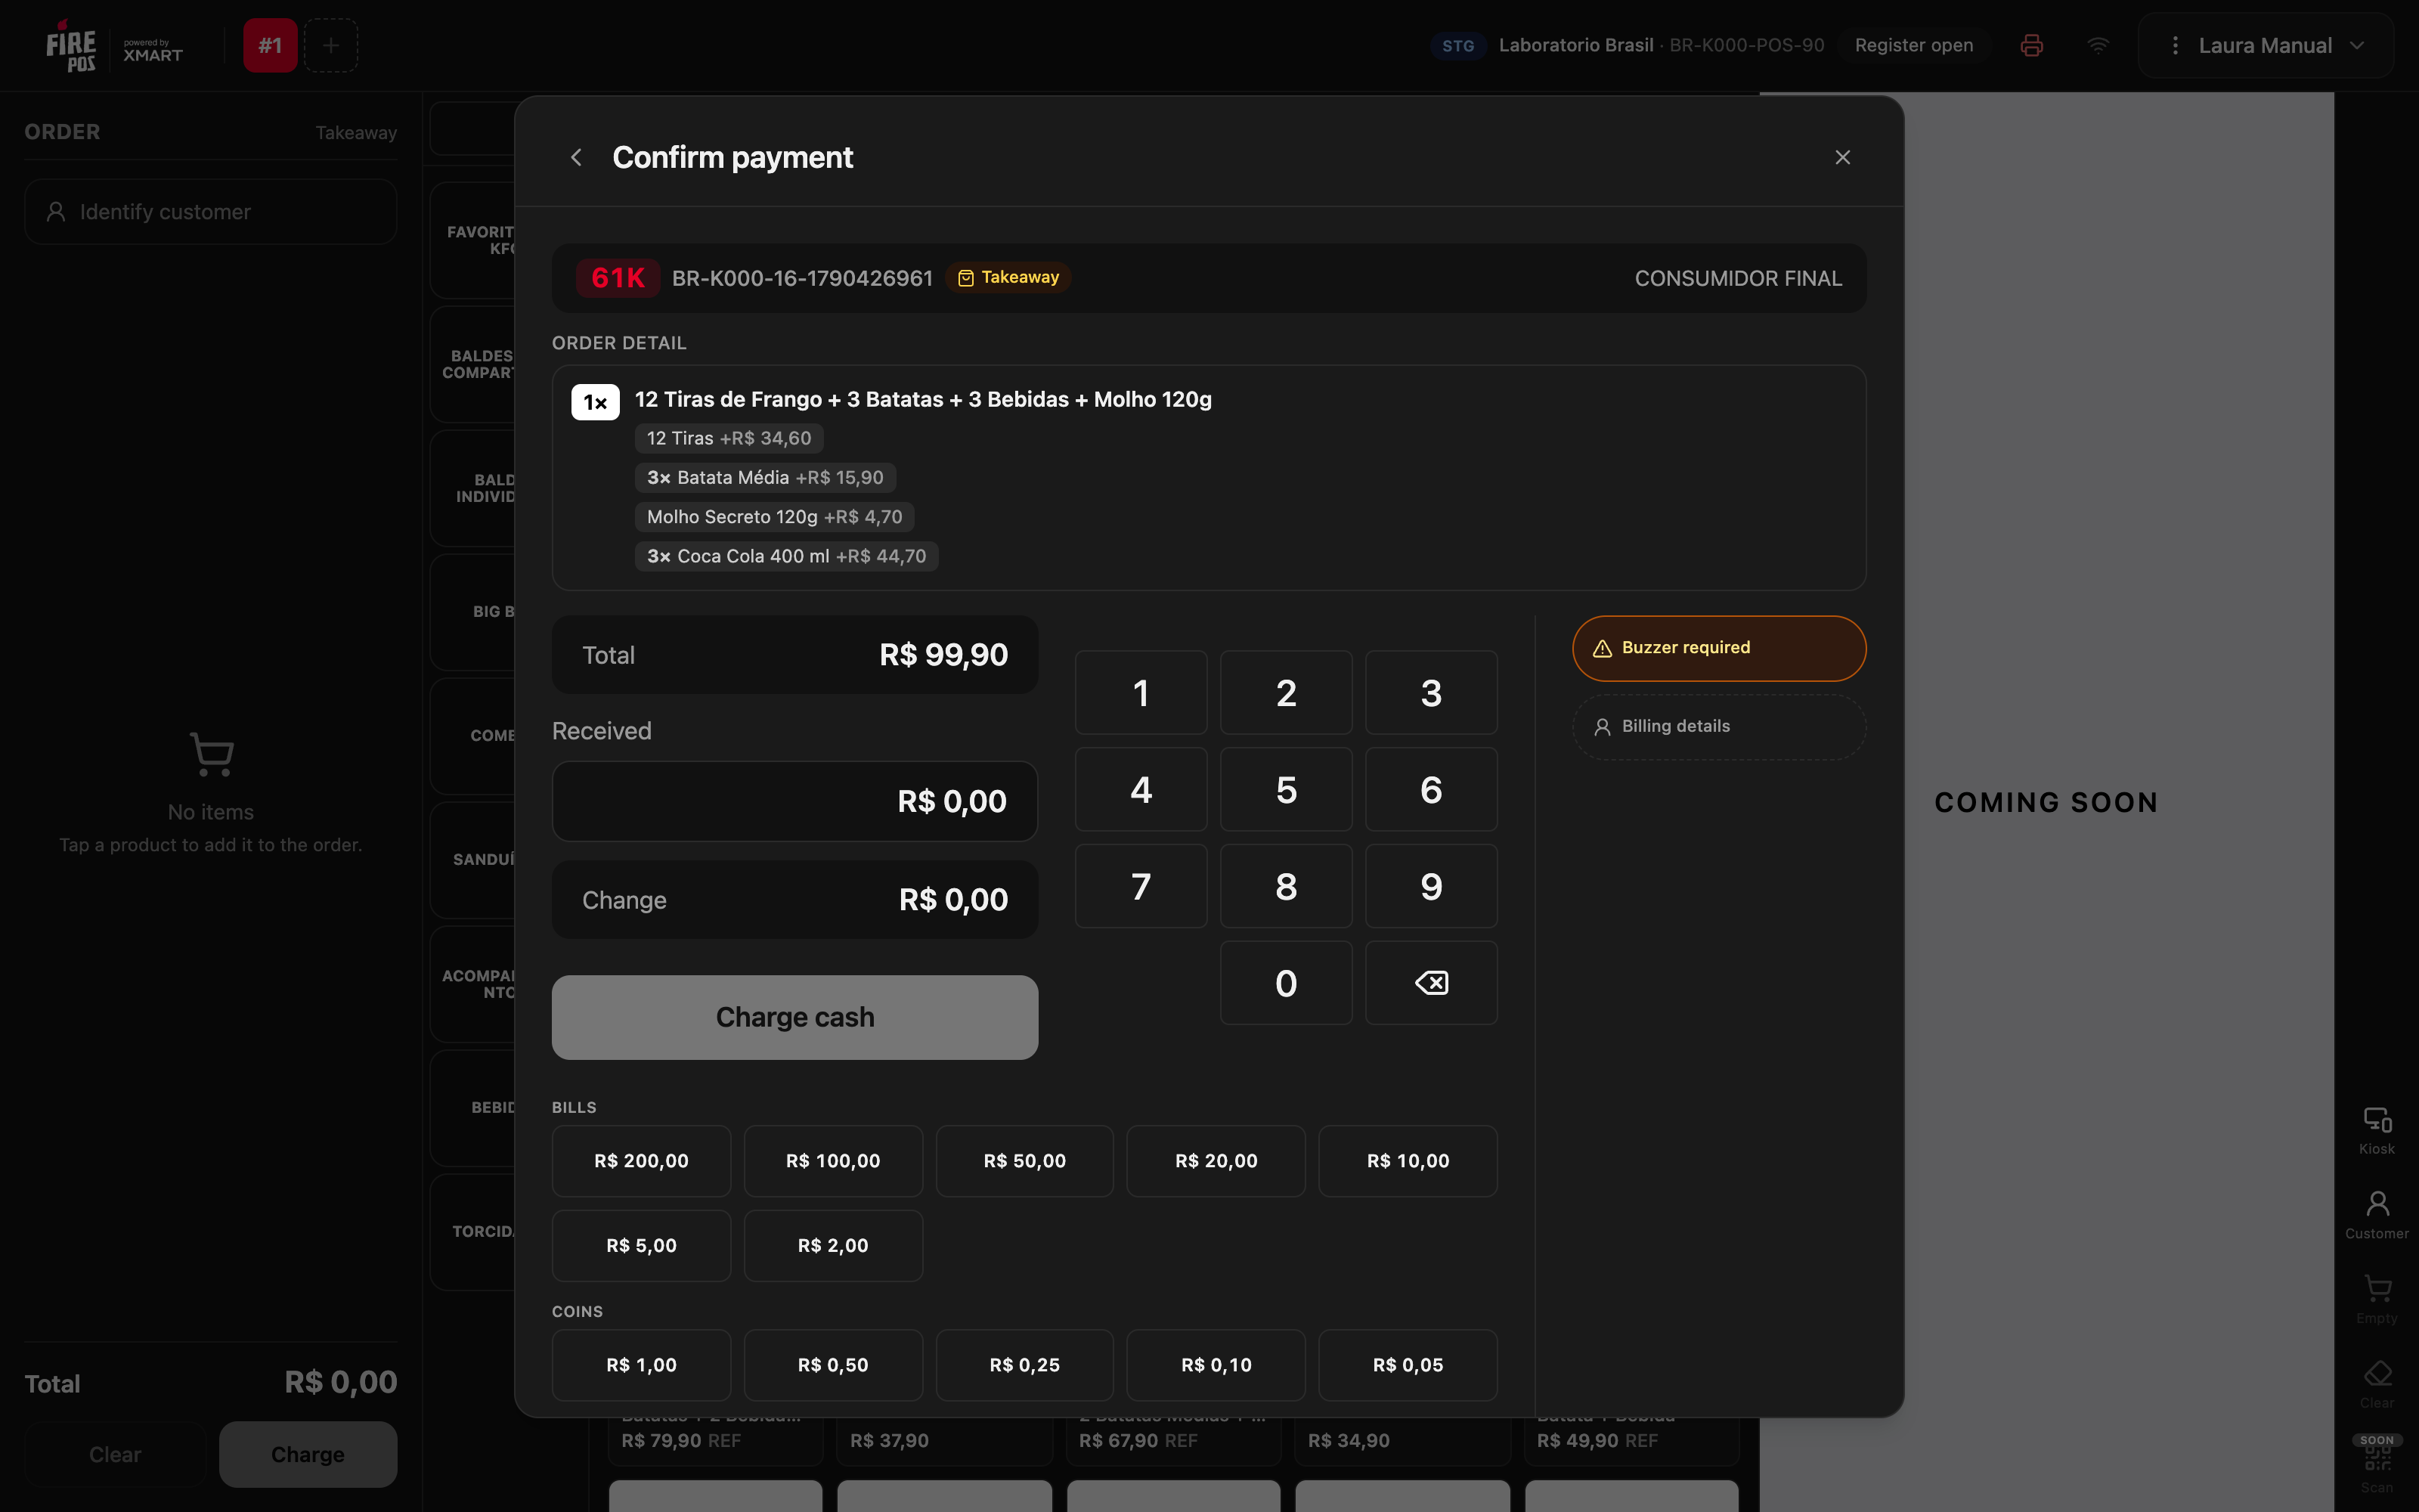This screenshot has width=2419, height=1512.
Task: Select the R$ 200,00 bill
Action: tap(641, 1161)
